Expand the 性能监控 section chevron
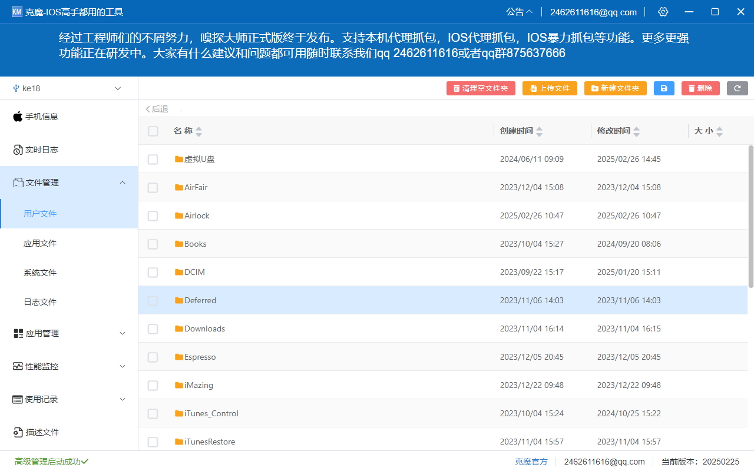 click(x=123, y=366)
